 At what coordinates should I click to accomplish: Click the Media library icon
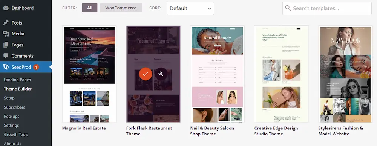pos(6,34)
